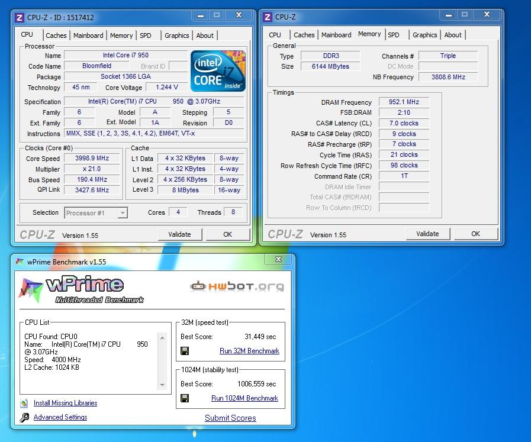Click Code Name value Bloomfield
531x442 pixels.
point(97,66)
